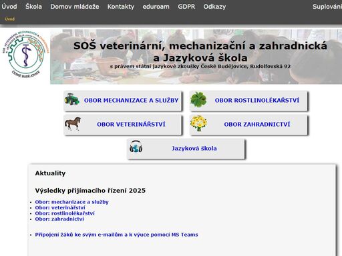This screenshot has height=256, width=342.
Task: Open the Domov mládeže menu
Action: (75, 7)
